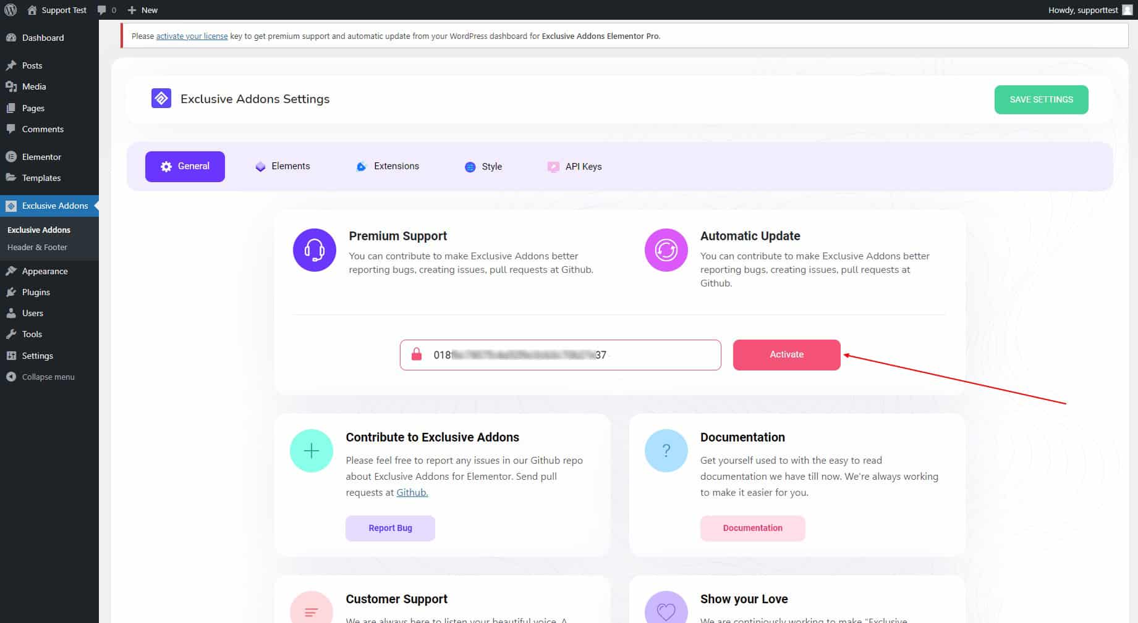
Task: Click the Posts pin icon
Action: (x=11, y=65)
